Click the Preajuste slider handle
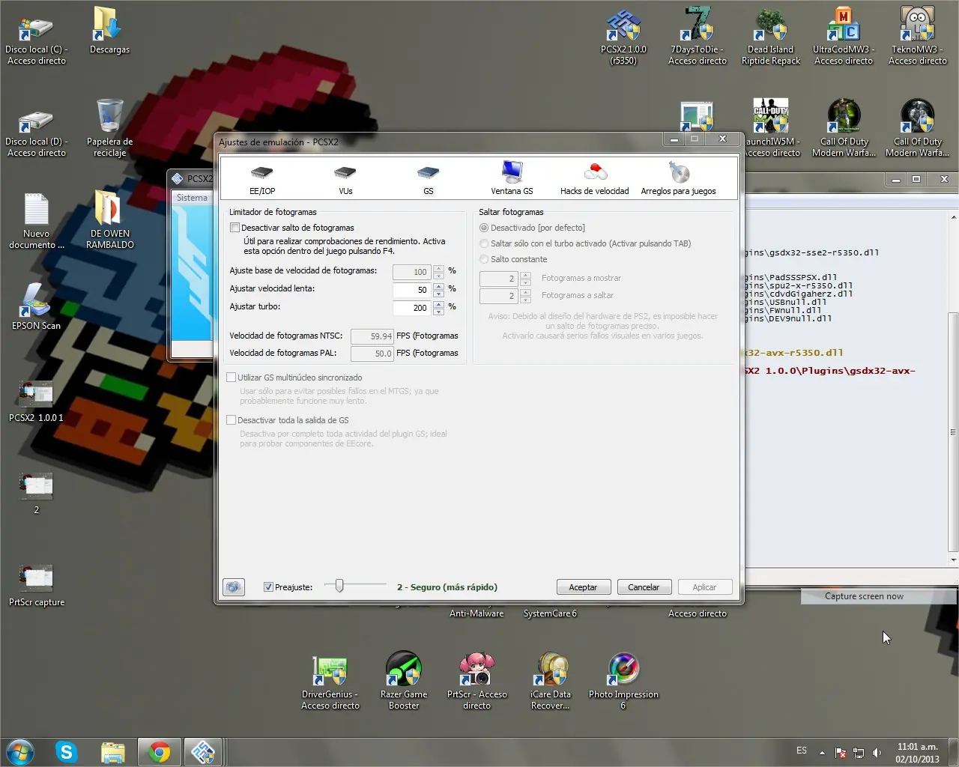Screen dimensions: 959x767 (339, 586)
